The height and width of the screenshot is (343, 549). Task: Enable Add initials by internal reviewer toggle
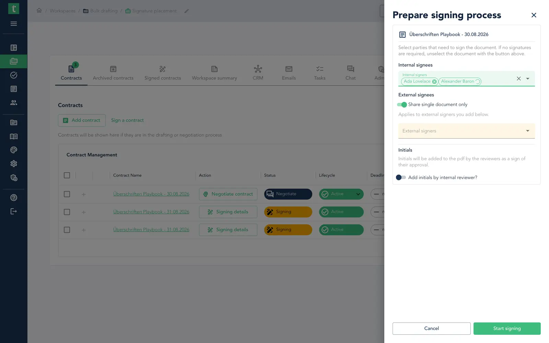[401, 177]
